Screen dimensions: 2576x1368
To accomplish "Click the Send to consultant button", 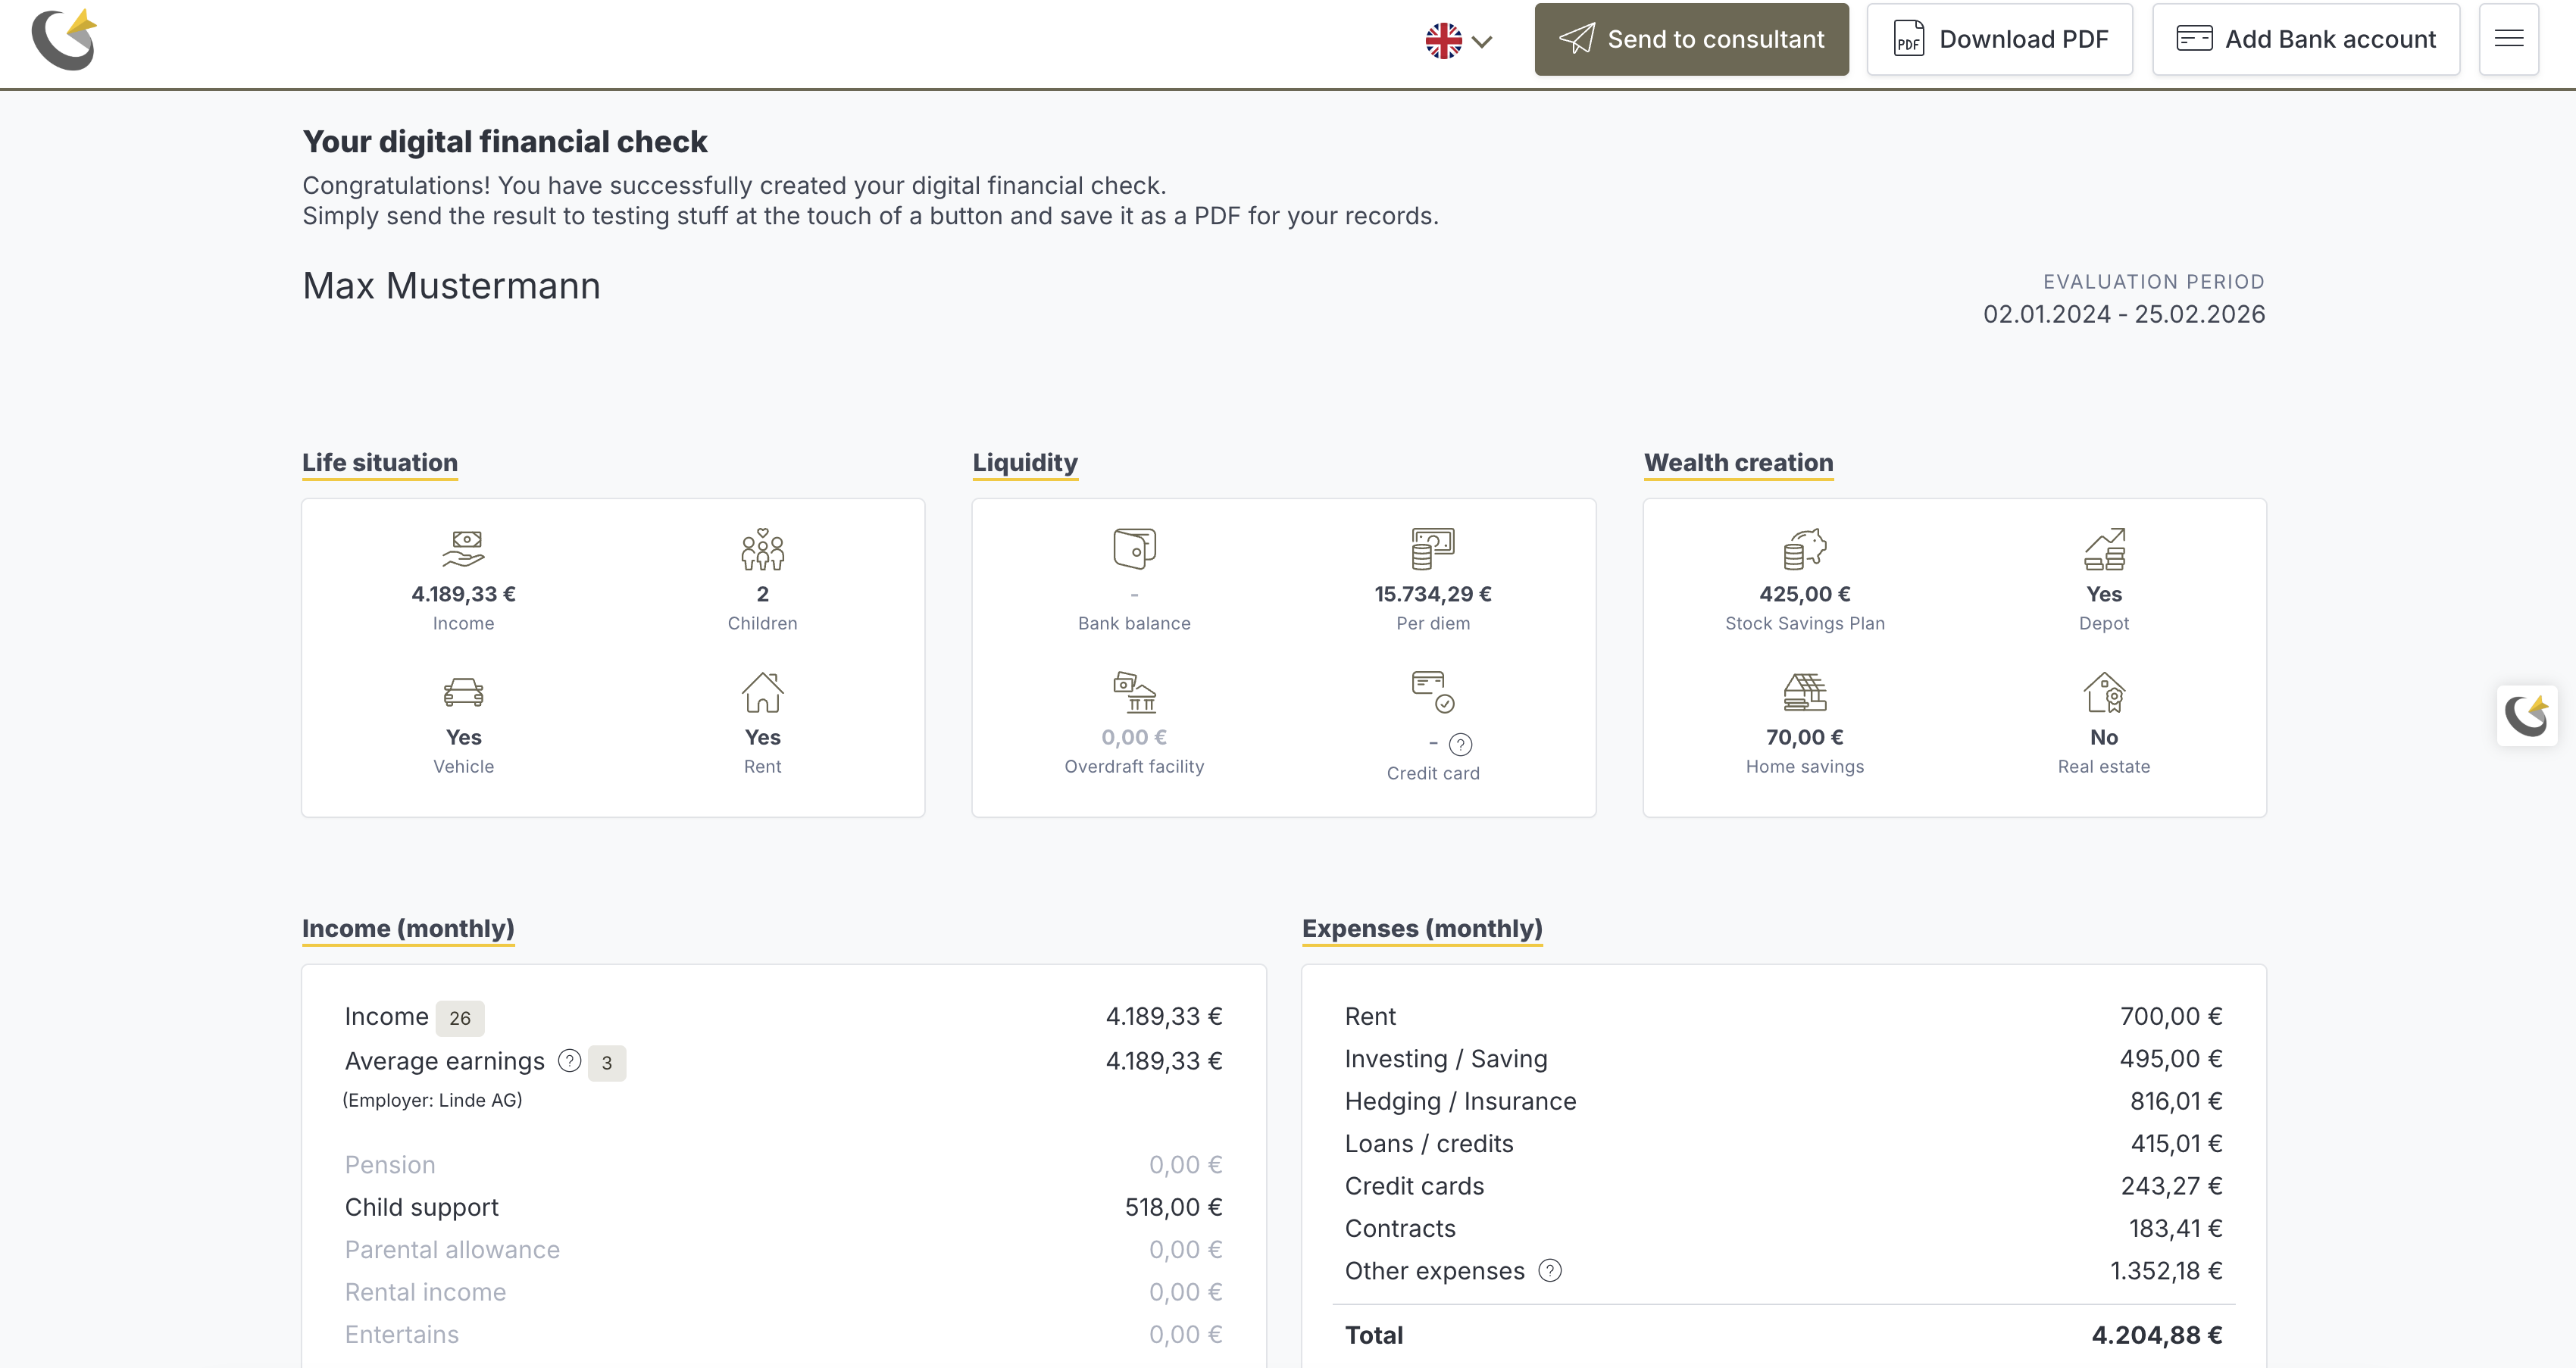I will (x=1691, y=39).
